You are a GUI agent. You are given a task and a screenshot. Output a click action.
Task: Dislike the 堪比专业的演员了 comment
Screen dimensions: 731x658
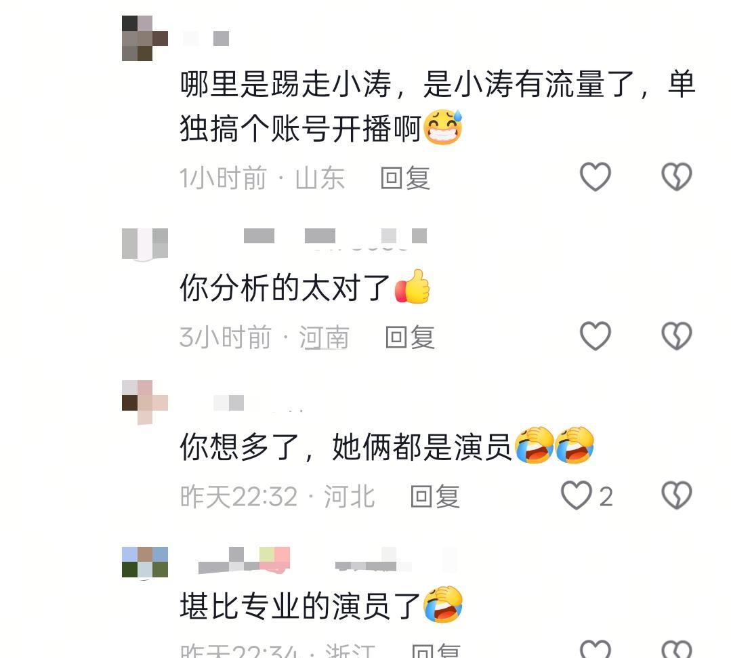click(676, 649)
